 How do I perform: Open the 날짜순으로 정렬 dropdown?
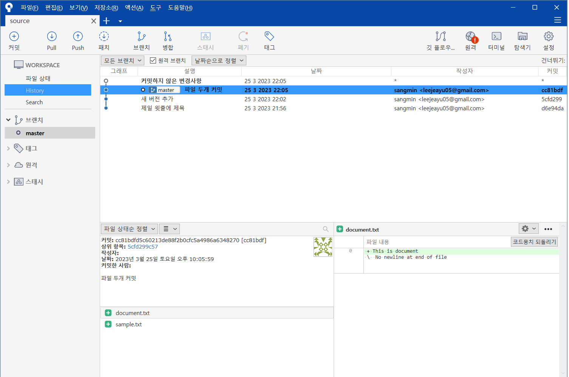click(x=219, y=60)
